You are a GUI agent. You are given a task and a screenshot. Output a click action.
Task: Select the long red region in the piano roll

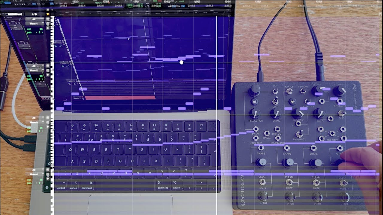click(120, 98)
